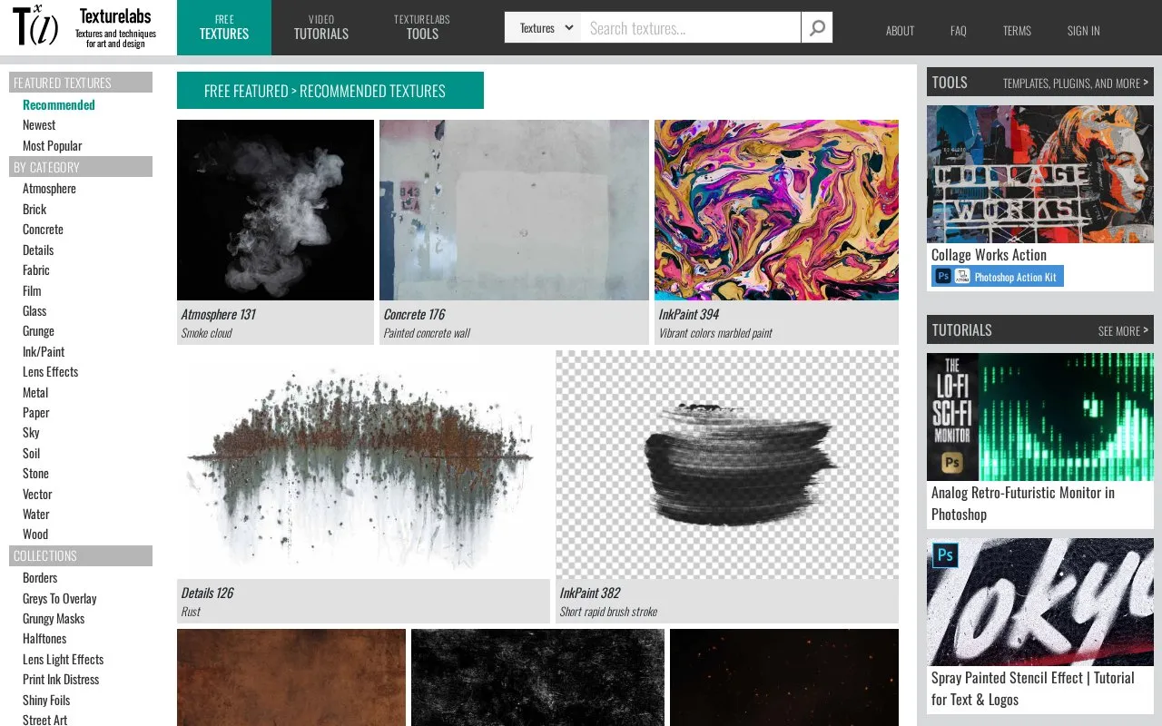Screen dimensions: 1162x726
Task: Click the Texturelabs logo icon
Action: [35, 27]
